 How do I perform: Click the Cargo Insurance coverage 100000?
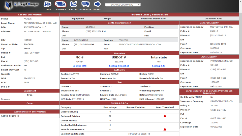(x=214, y=123)
